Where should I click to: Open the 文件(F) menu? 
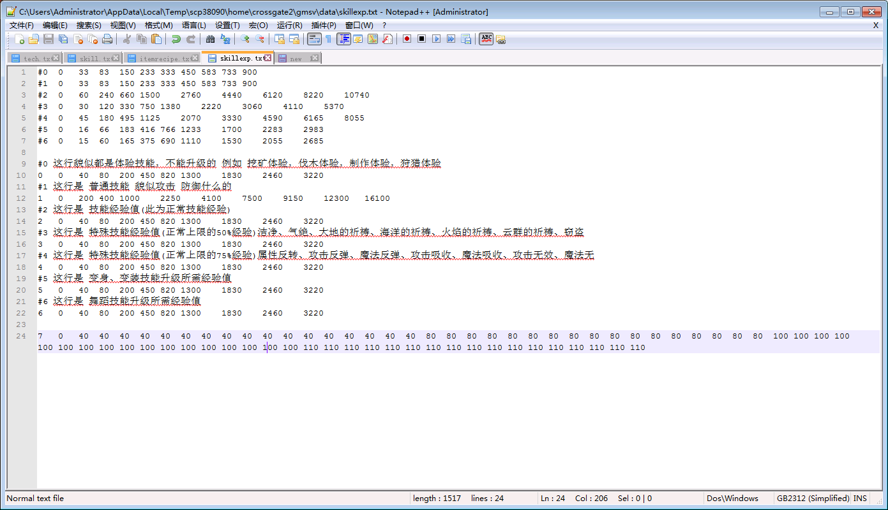point(21,25)
